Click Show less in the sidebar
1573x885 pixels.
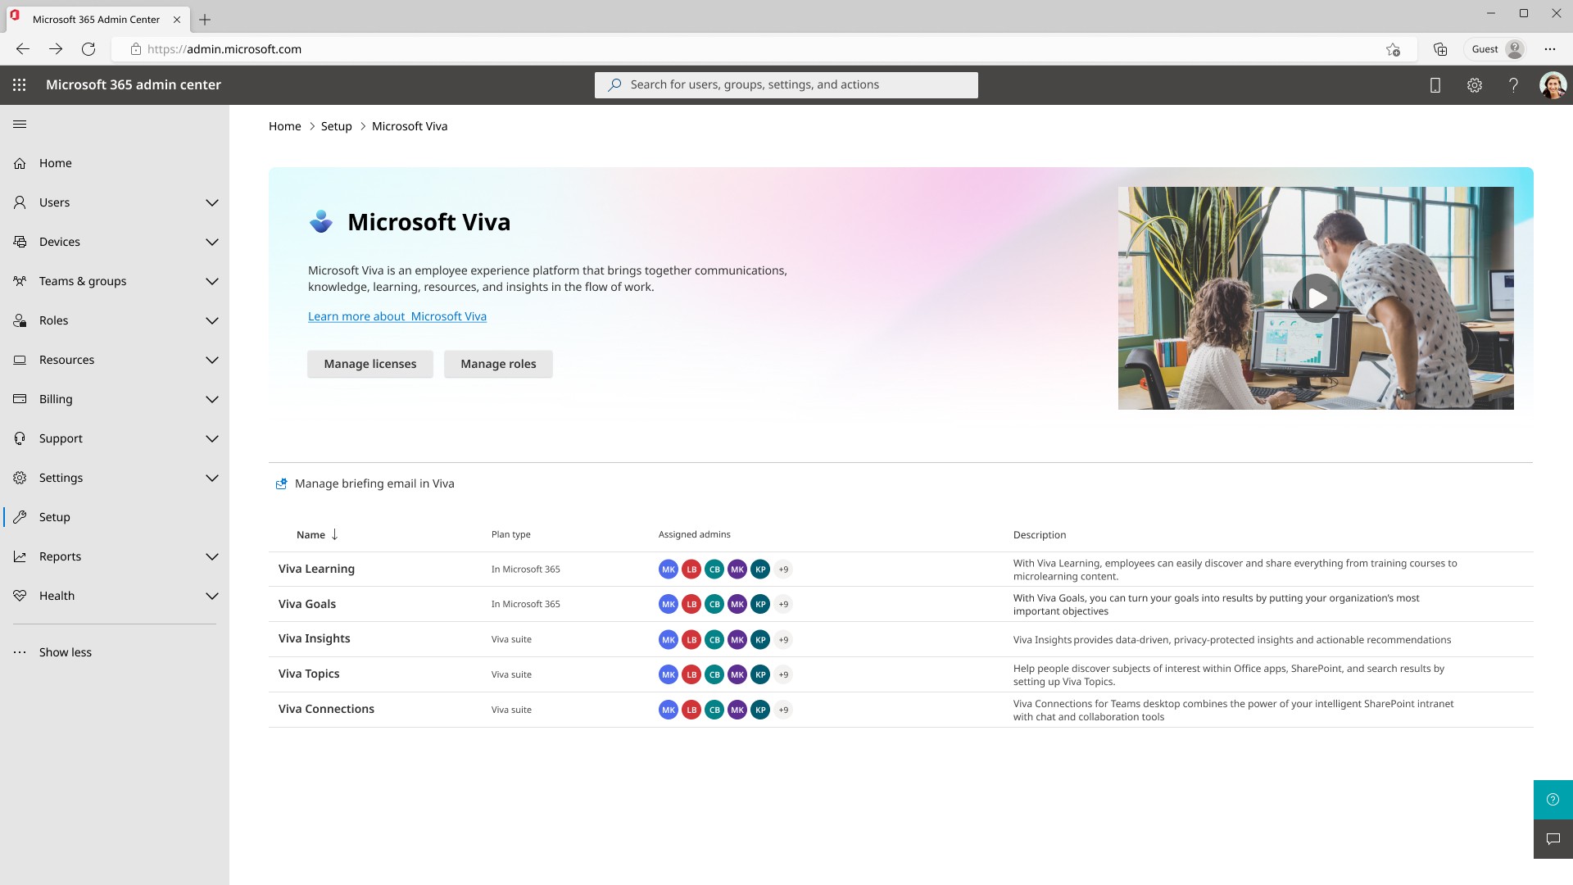66,652
